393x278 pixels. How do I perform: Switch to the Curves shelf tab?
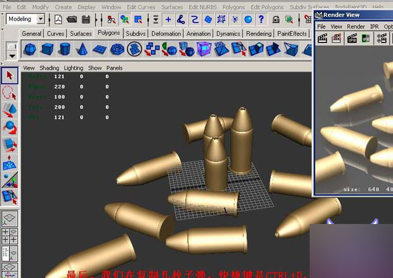tap(55, 33)
